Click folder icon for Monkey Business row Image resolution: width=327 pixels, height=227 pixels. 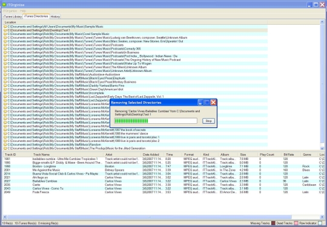5,82
